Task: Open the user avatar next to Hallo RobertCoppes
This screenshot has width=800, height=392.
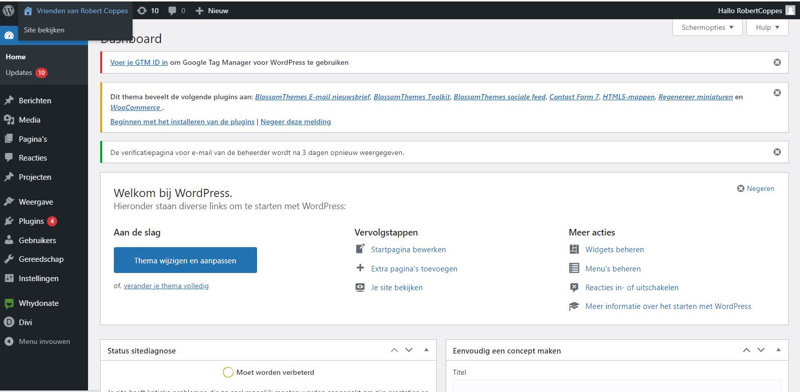Action: (790, 11)
